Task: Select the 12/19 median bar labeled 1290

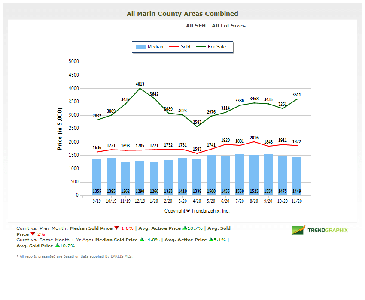Action: (140, 178)
